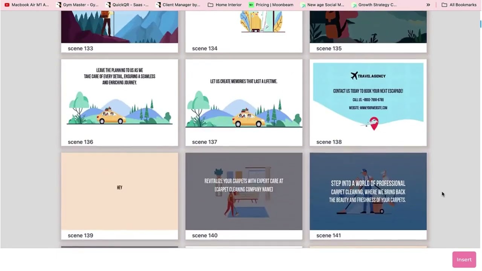The image size is (482, 271).
Task: Click the 'scene 138' label
Action: tap(329, 142)
